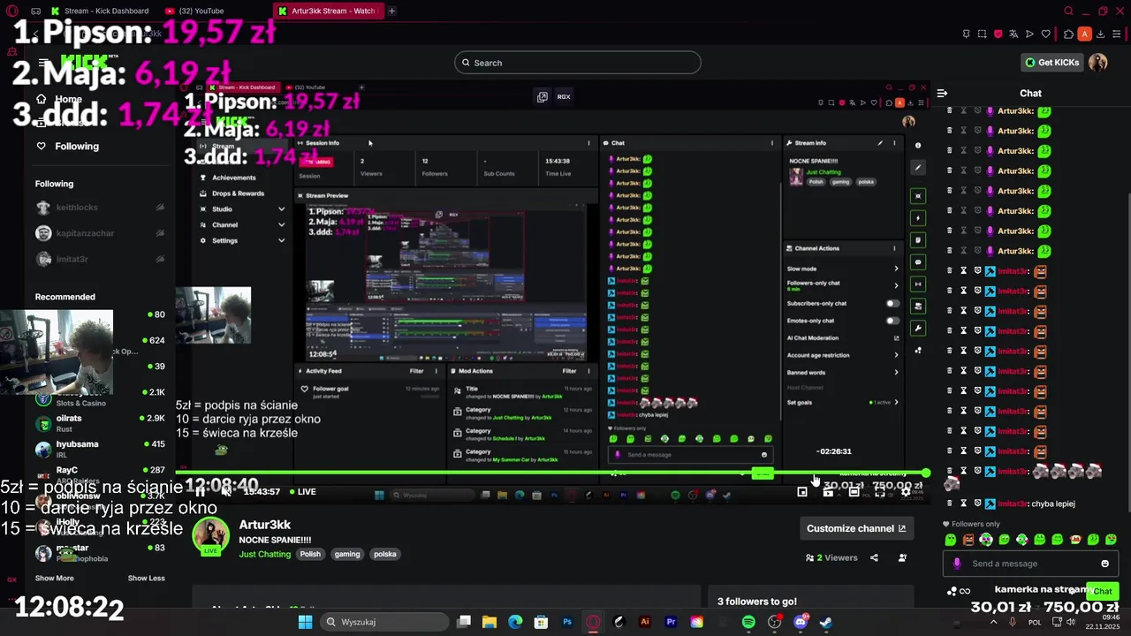1131x636 pixels.
Task: Open Following in Kick sidebar
Action: (x=68, y=146)
